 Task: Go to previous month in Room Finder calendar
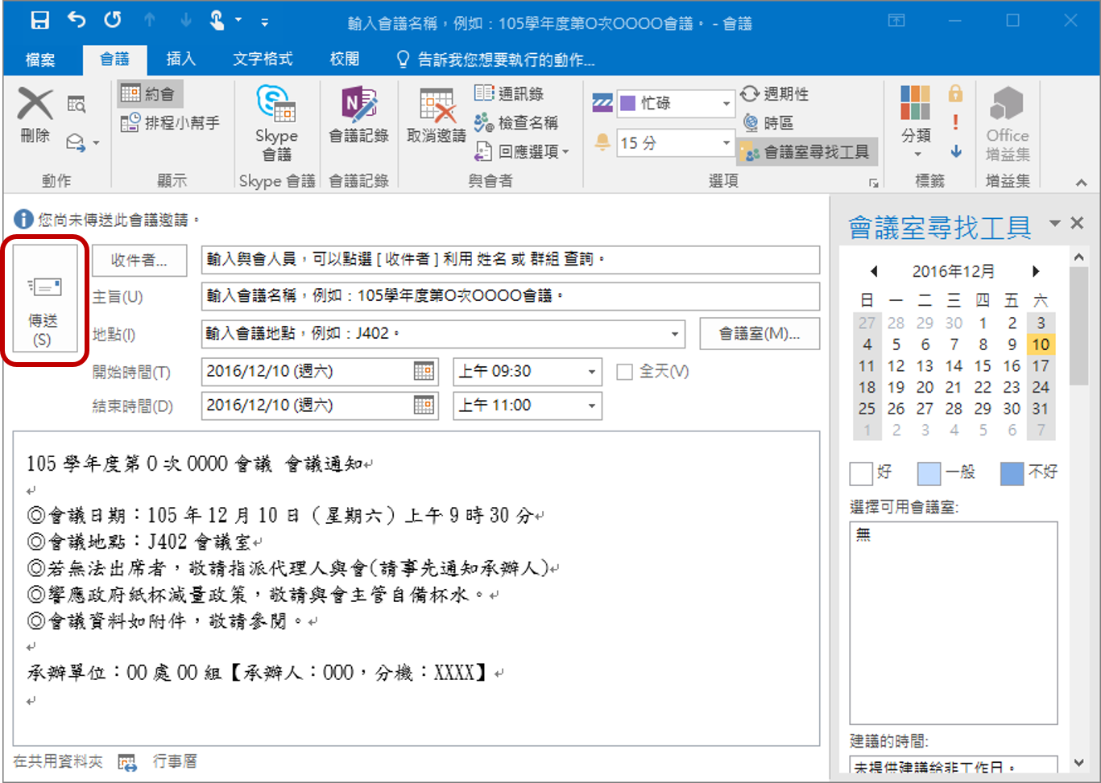tap(874, 271)
